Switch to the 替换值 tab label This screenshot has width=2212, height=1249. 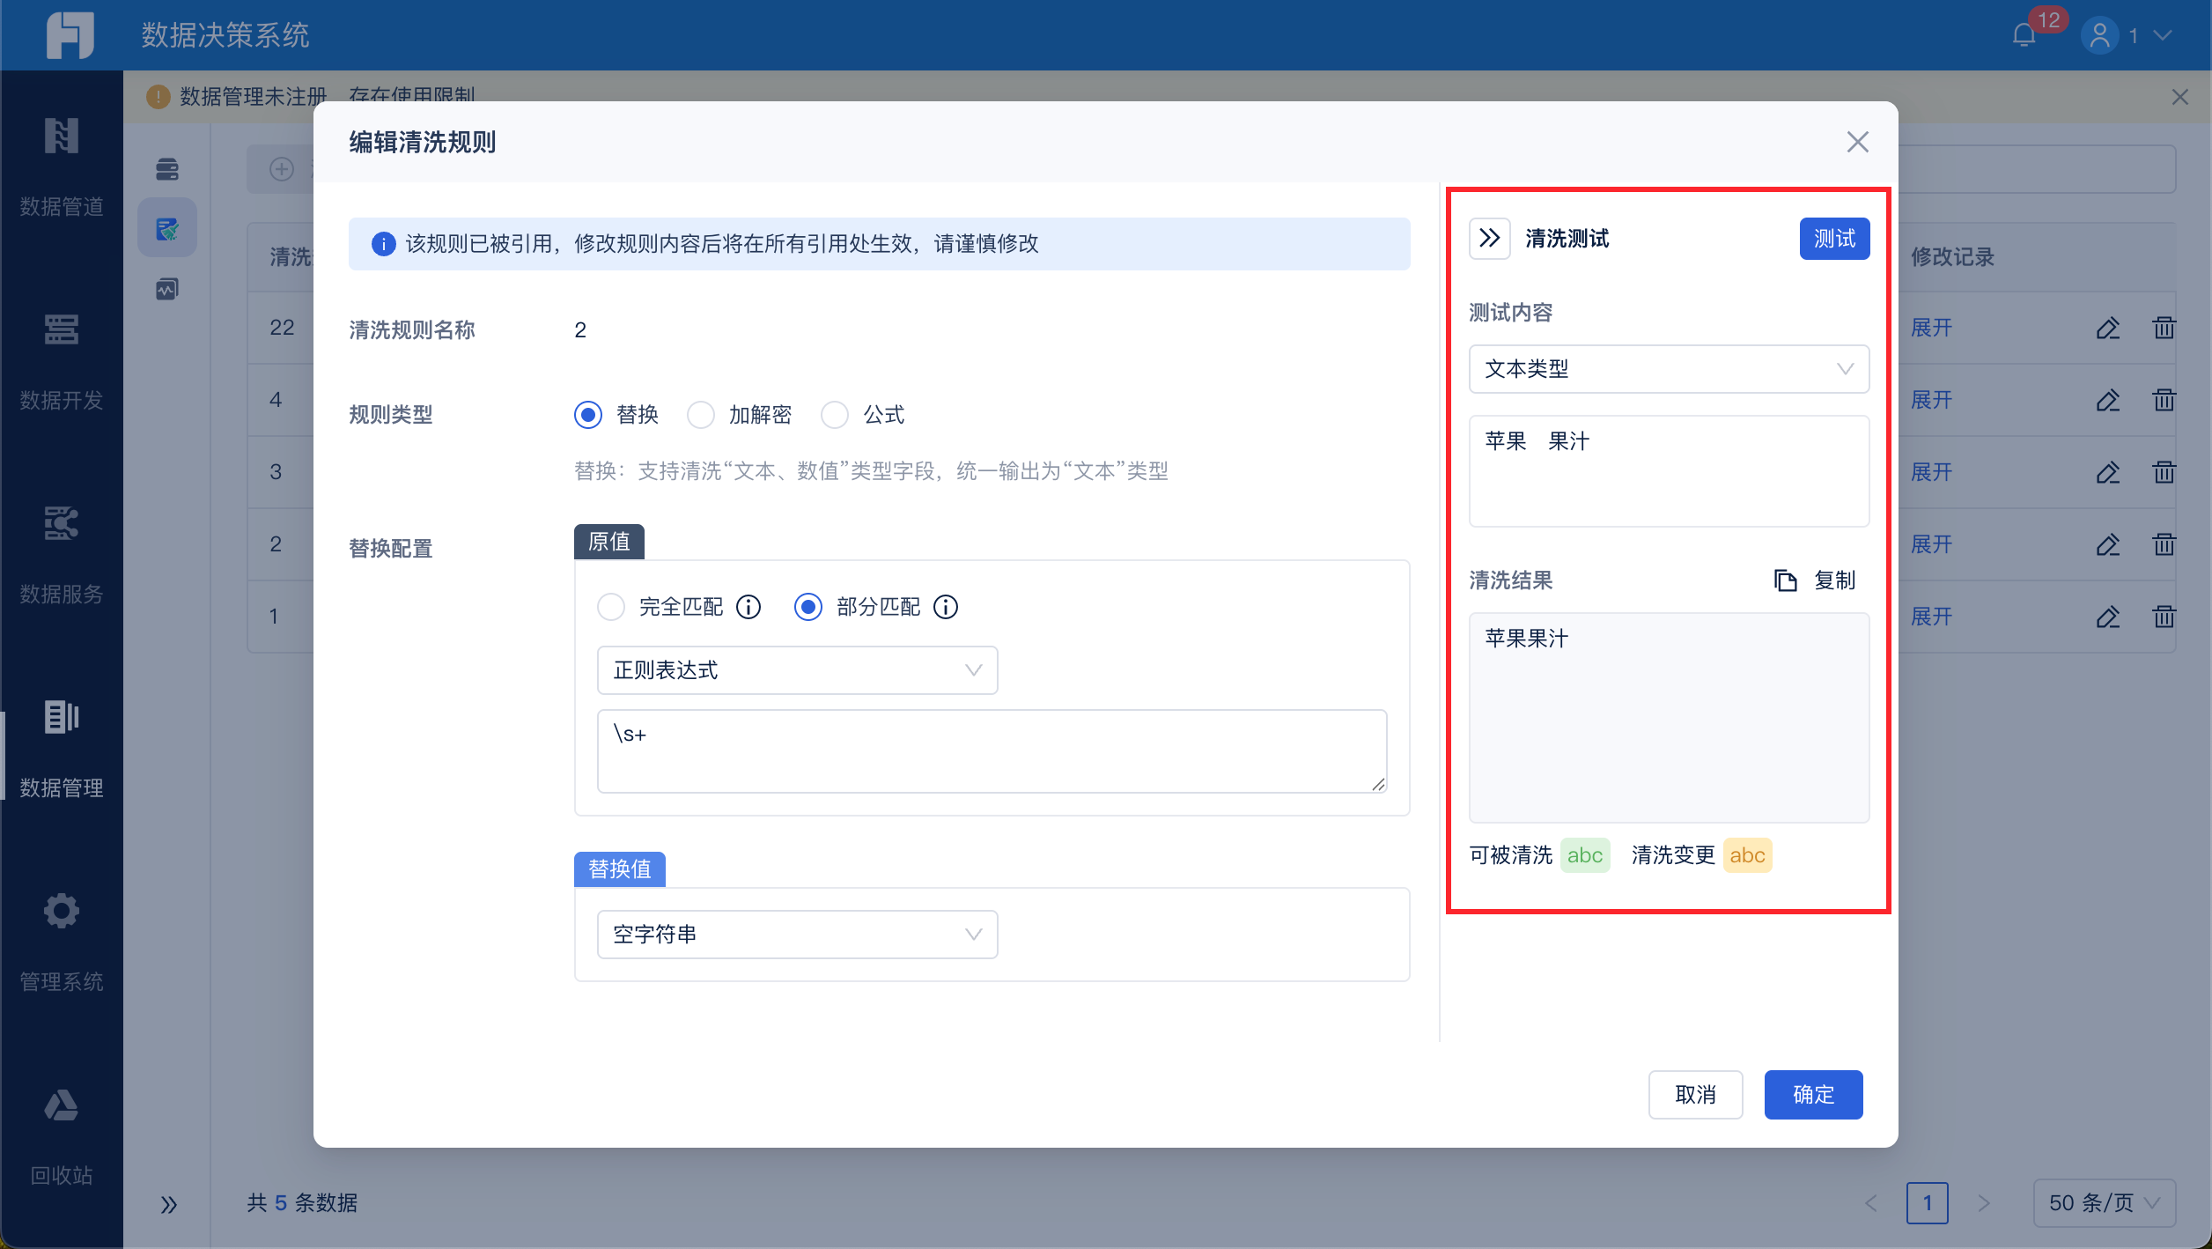619,869
